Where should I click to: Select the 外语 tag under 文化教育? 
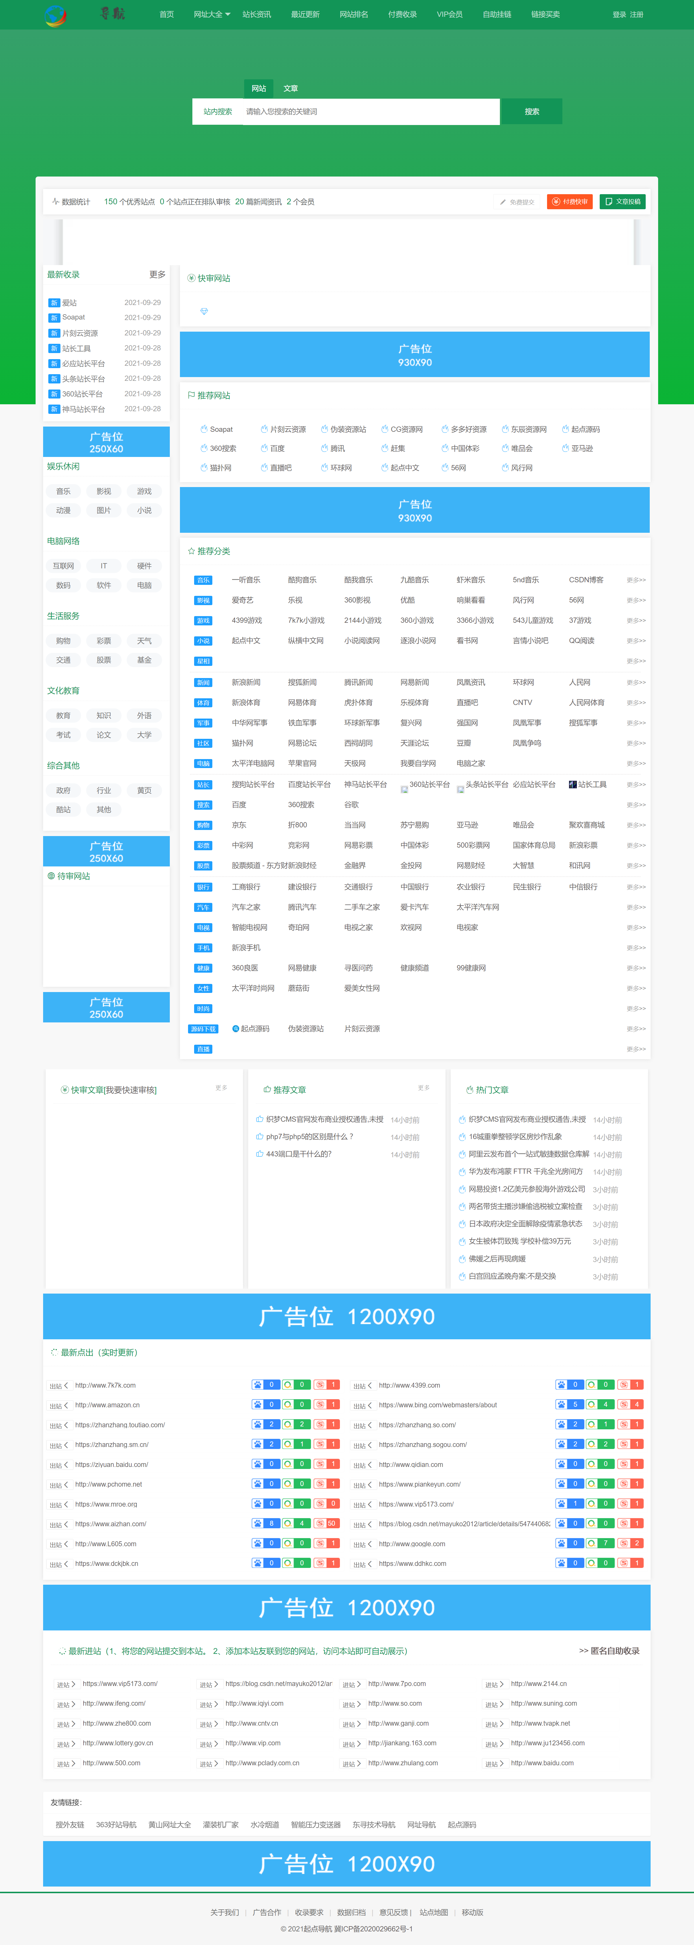[x=144, y=715]
